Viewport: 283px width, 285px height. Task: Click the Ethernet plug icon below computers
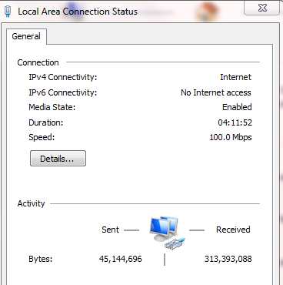[175, 243]
